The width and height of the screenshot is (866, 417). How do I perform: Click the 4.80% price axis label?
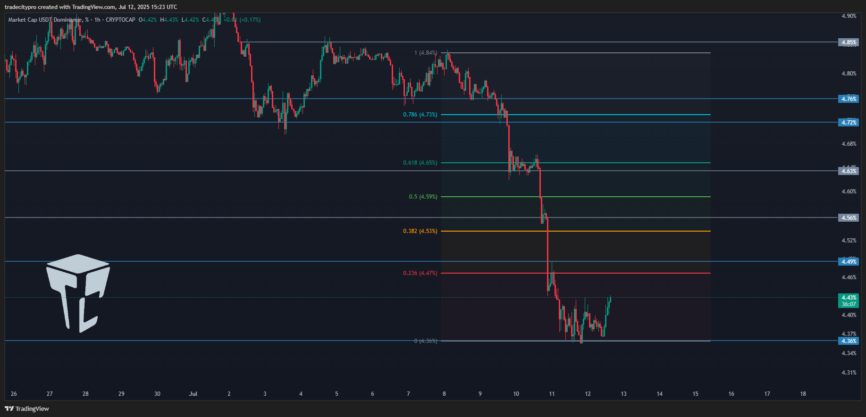click(x=849, y=74)
